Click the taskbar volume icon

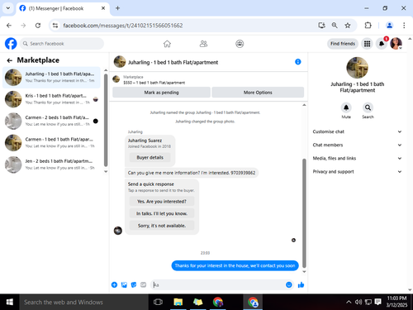[x=358, y=302]
